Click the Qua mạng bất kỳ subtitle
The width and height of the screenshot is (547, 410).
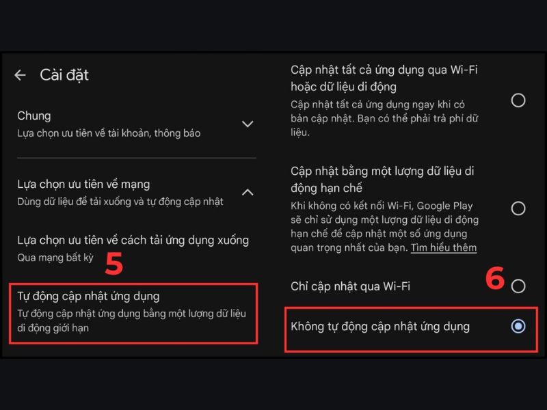pyautogui.click(x=55, y=258)
